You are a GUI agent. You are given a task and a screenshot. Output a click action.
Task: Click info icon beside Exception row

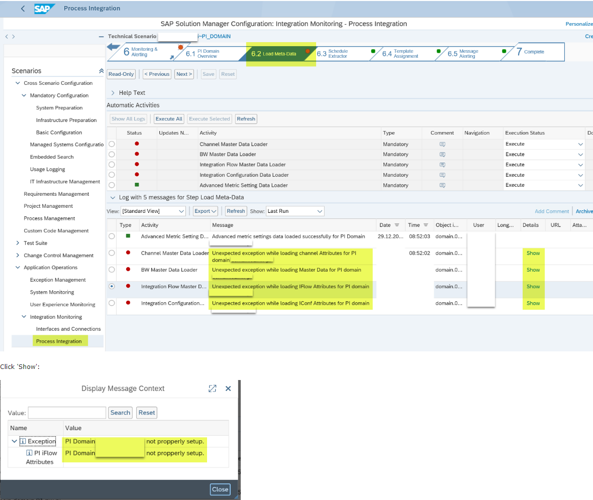tap(23, 441)
